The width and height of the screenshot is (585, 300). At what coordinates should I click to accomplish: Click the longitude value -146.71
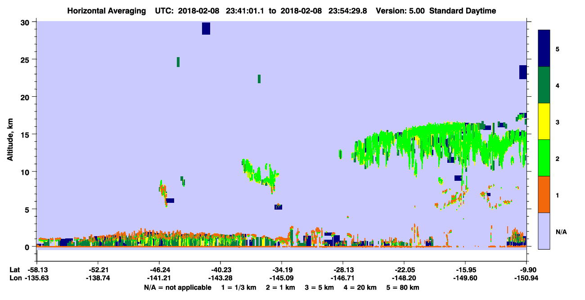(343, 278)
